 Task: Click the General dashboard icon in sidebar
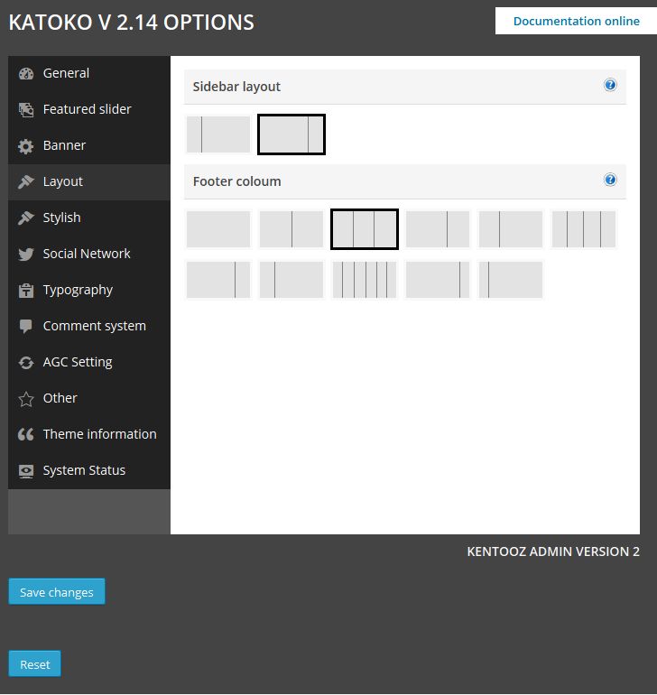pyautogui.click(x=26, y=74)
